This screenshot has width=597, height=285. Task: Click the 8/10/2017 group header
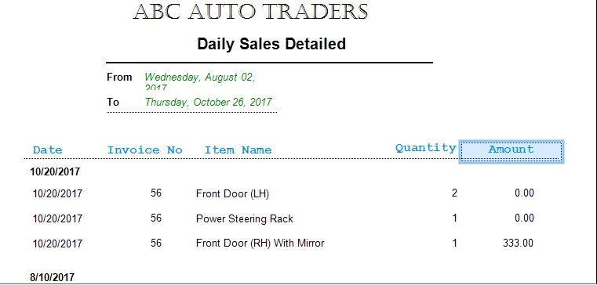coord(53,277)
